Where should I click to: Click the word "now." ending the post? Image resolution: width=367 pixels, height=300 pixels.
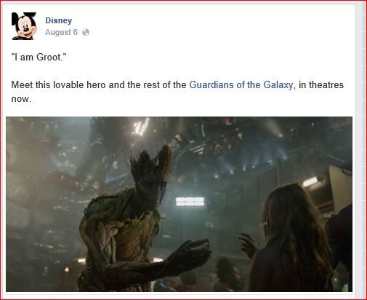click(x=21, y=99)
